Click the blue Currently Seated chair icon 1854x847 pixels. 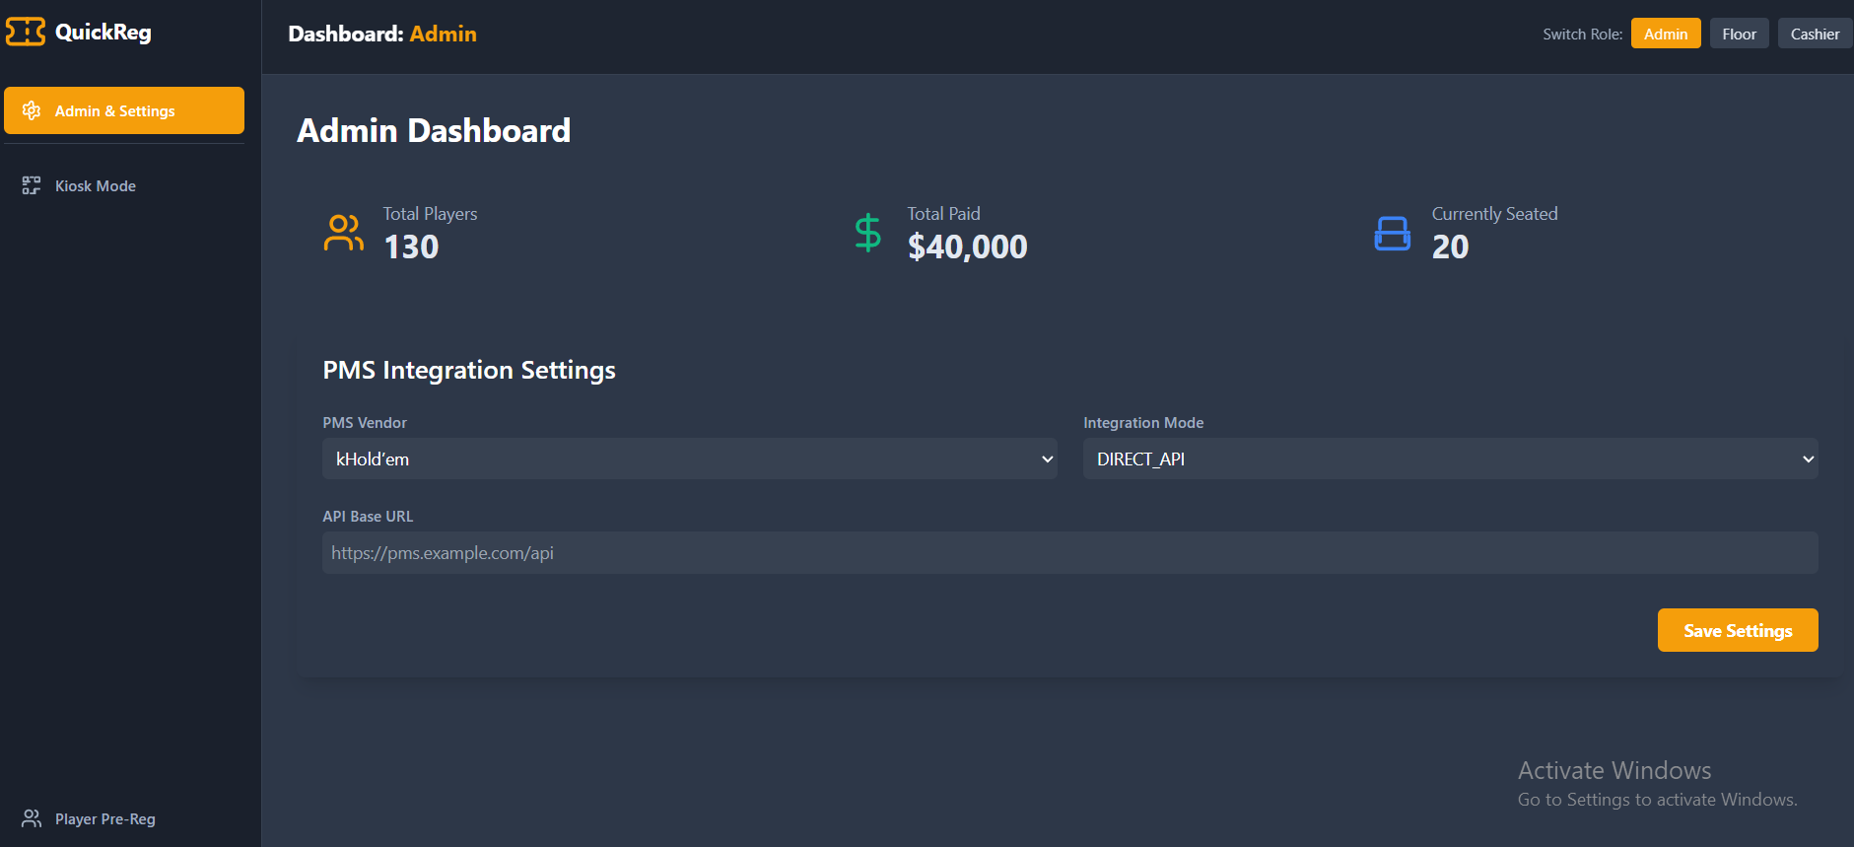coord(1392,234)
